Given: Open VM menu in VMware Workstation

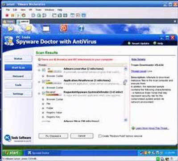Looking at the screenshot, I should (30, 10).
